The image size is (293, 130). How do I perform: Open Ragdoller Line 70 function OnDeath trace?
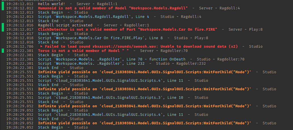(111, 59)
